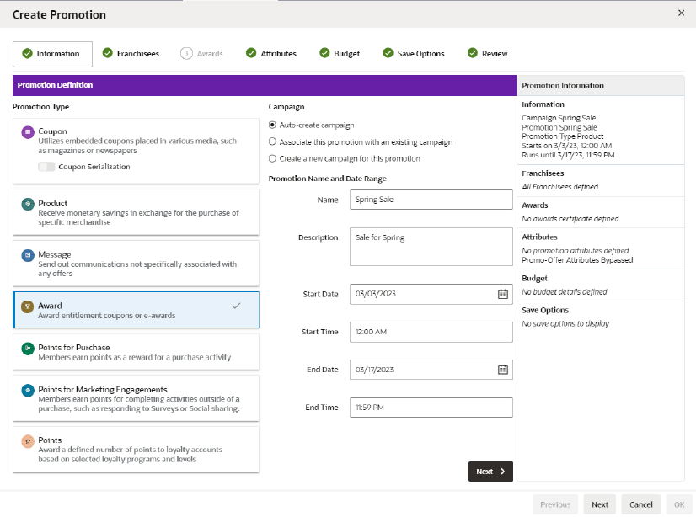The image size is (696, 517).
Task: Focus the Start Time field
Action: pos(431,332)
